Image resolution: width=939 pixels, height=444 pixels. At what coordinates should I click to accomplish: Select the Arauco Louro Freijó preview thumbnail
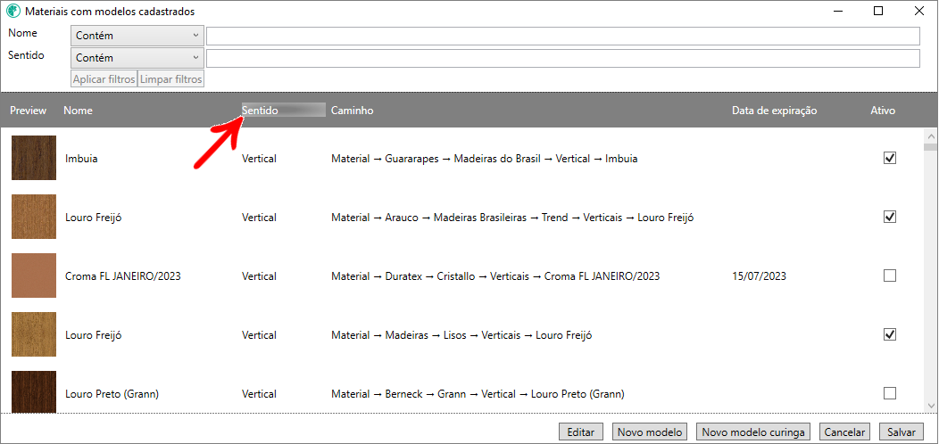(34, 217)
